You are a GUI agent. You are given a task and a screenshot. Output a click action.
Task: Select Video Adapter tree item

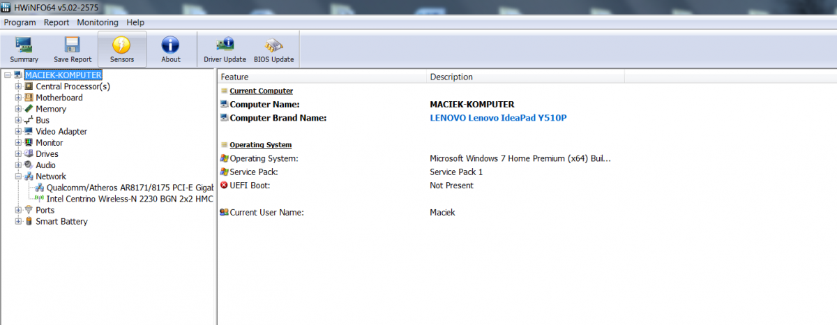[61, 131]
